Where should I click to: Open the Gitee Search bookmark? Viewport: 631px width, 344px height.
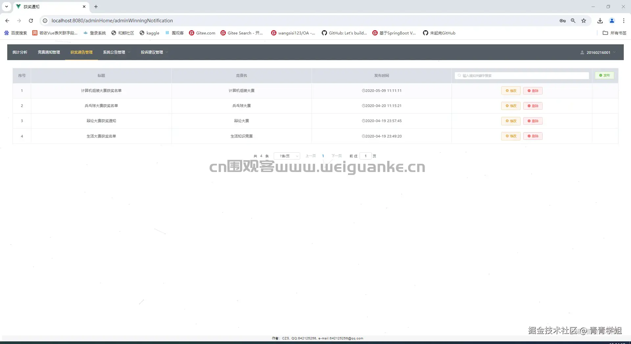[242, 33]
